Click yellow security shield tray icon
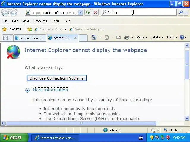The width and height of the screenshot is (190, 142). 152,138
